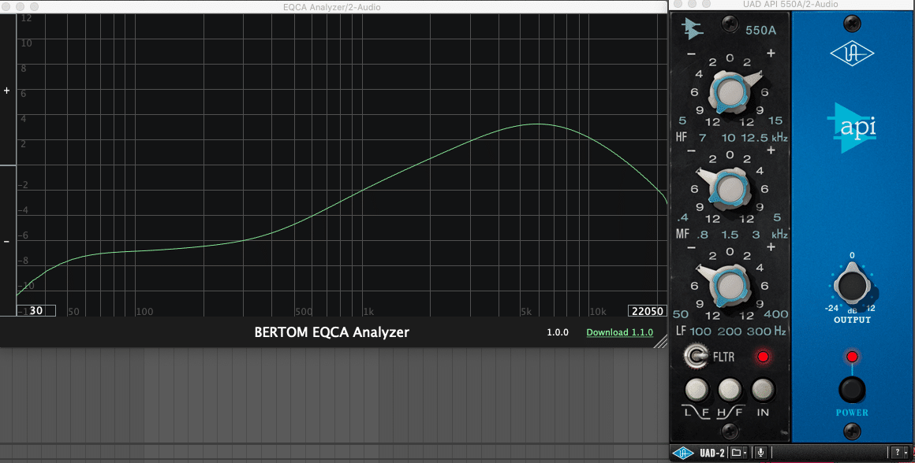Image resolution: width=915 pixels, height=463 pixels.
Task: Select the 10 HF frequency label
Action: tap(728, 138)
